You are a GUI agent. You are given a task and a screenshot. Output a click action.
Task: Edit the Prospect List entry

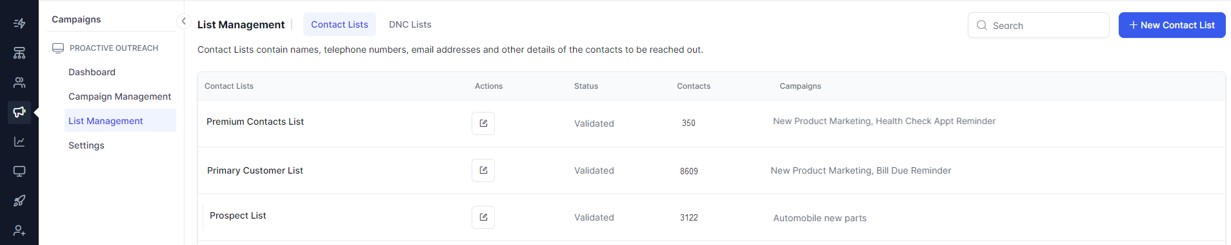[483, 217]
